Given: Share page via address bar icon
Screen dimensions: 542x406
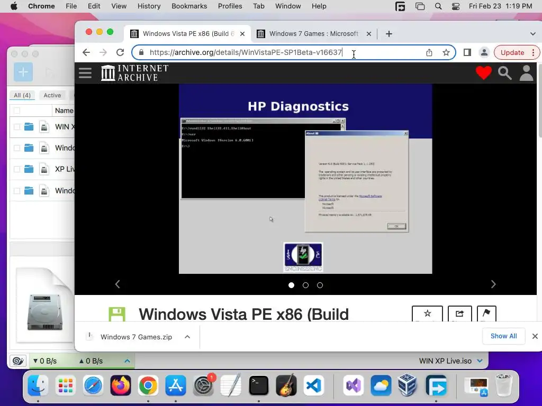Looking at the screenshot, I should 429,52.
